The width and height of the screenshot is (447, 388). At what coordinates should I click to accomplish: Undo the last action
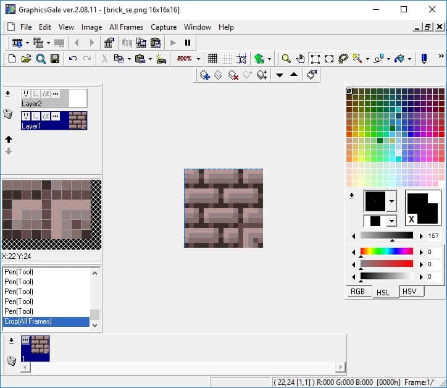(x=73, y=59)
